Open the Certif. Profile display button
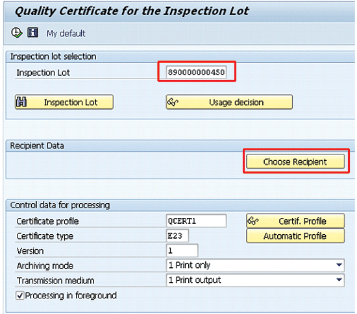Viewport: 357px width, 314px height. click(295, 221)
